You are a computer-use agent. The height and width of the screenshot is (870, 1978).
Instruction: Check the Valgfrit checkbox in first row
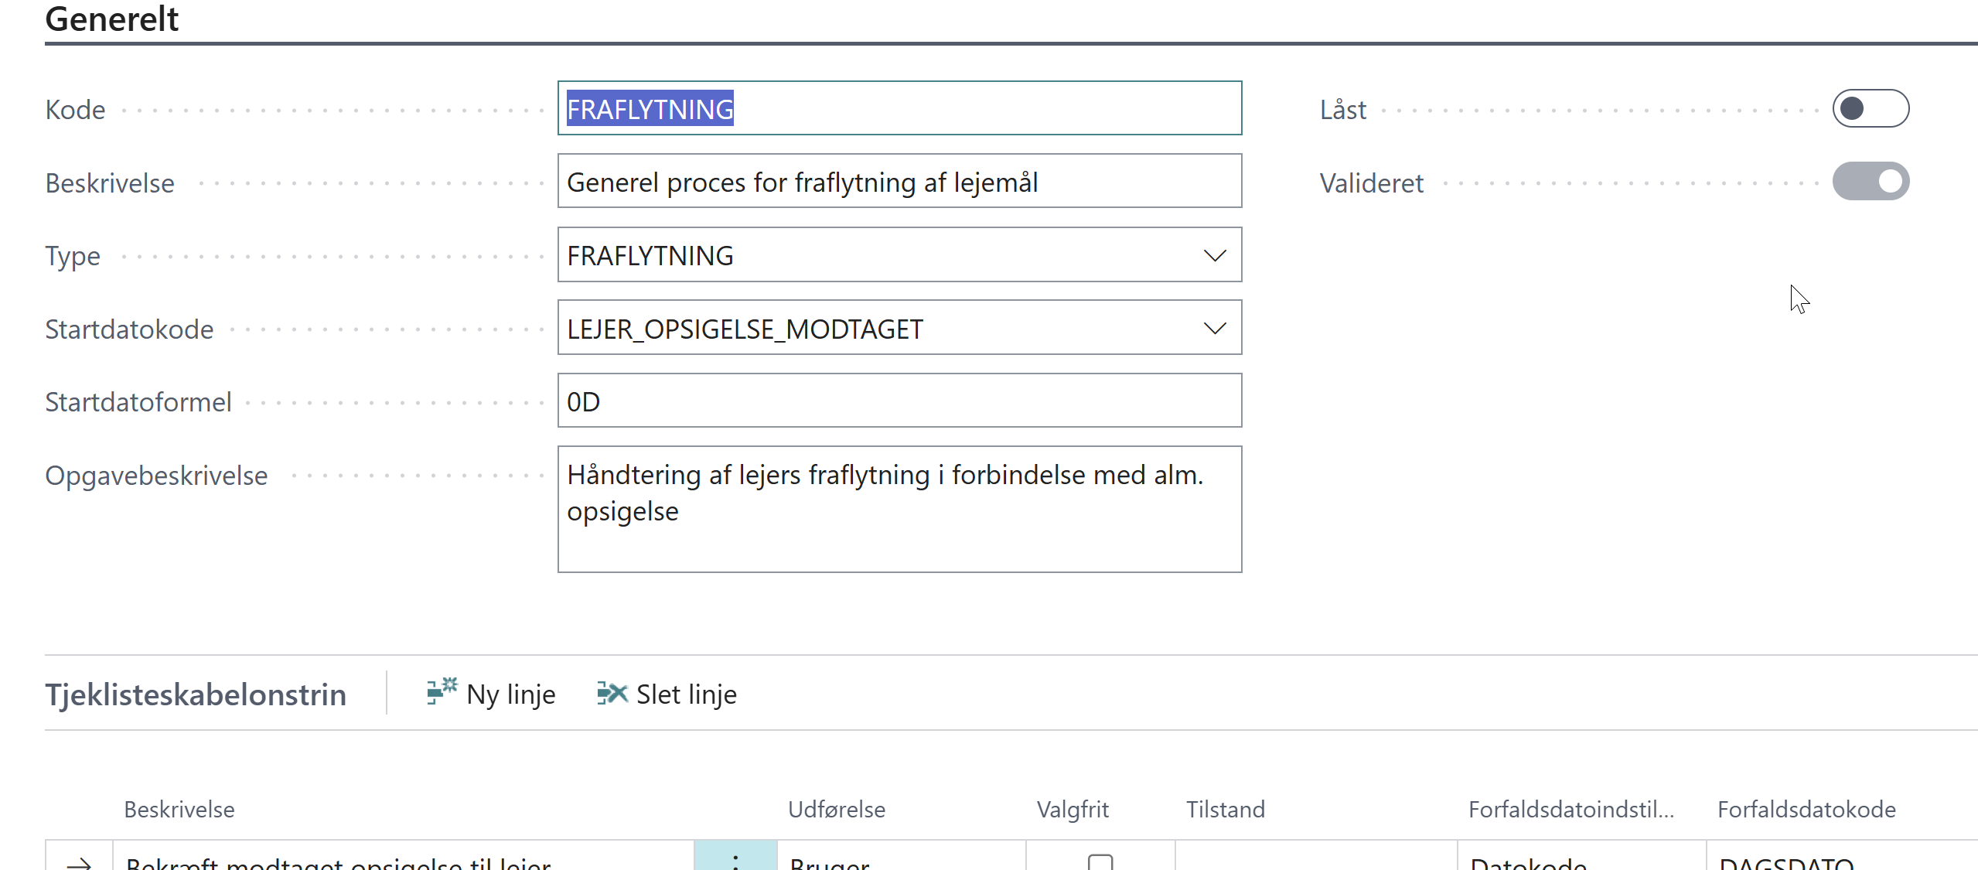pos(1100,861)
